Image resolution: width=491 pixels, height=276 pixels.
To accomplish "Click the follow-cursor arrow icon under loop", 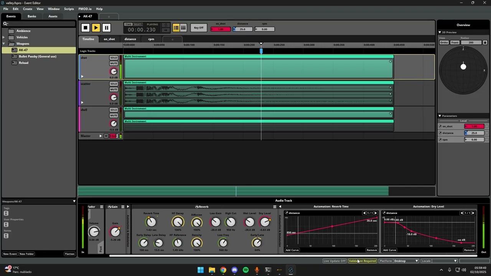I will [166, 30].
